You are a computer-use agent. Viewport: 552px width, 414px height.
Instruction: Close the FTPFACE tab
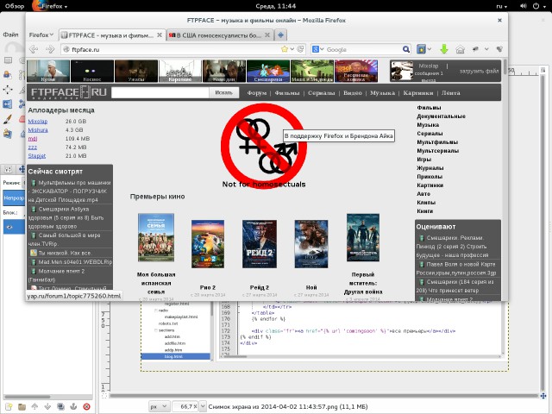(160, 34)
